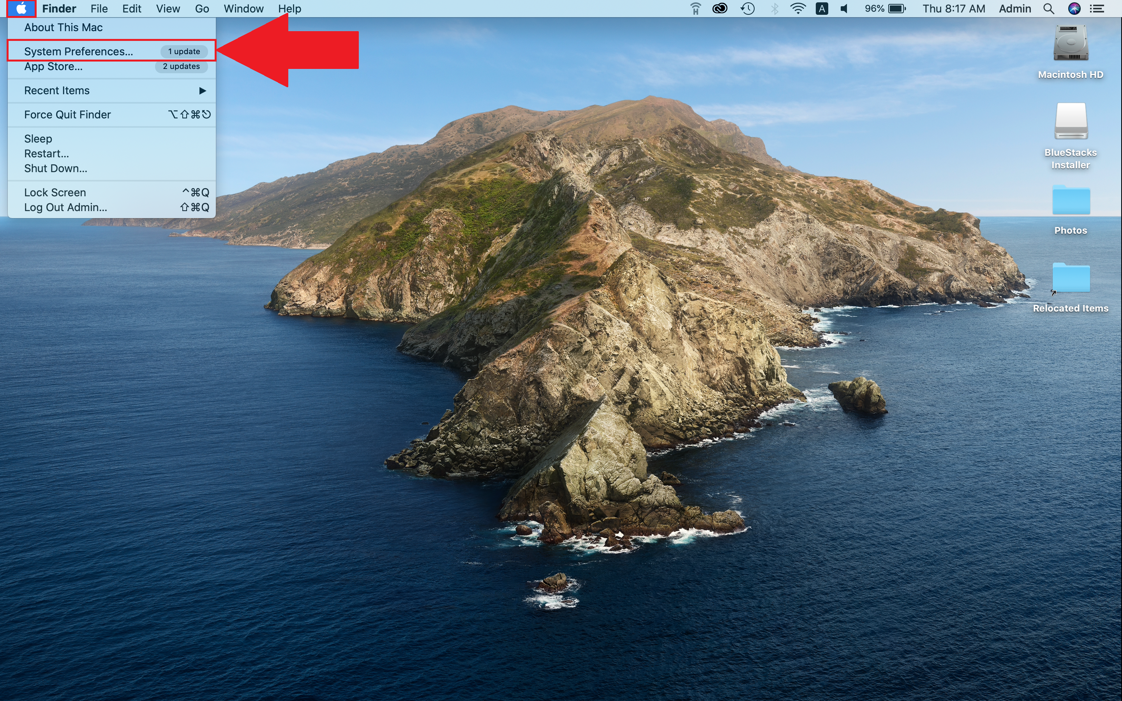Open the Go menu
Image resolution: width=1122 pixels, height=701 pixels.
point(202,8)
